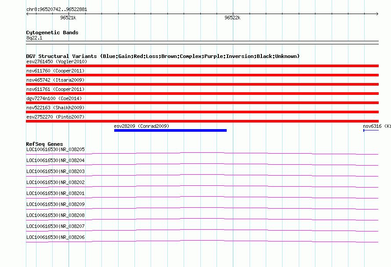Click the chr8:96520742..96522881 coordinate label
The image size is (391, 267).
point(57,10)
